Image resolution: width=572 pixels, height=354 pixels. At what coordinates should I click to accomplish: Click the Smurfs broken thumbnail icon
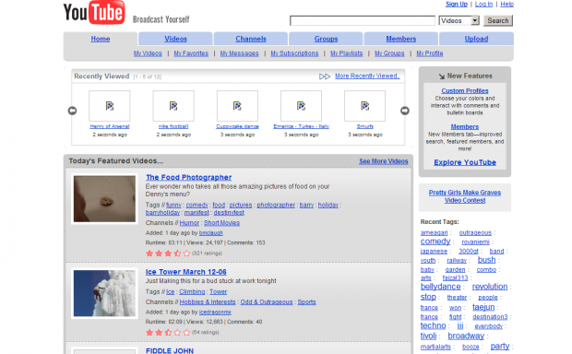click(x=364, y=106)
